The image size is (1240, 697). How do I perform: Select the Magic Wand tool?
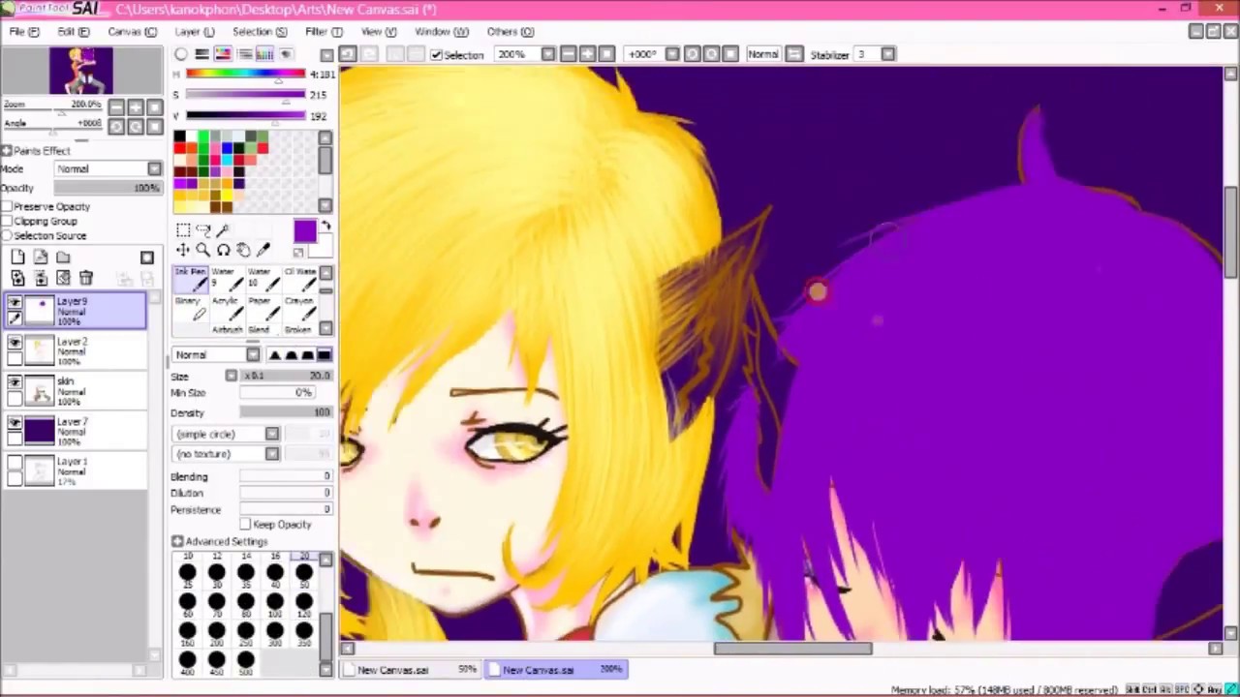(x=224, y=229)
